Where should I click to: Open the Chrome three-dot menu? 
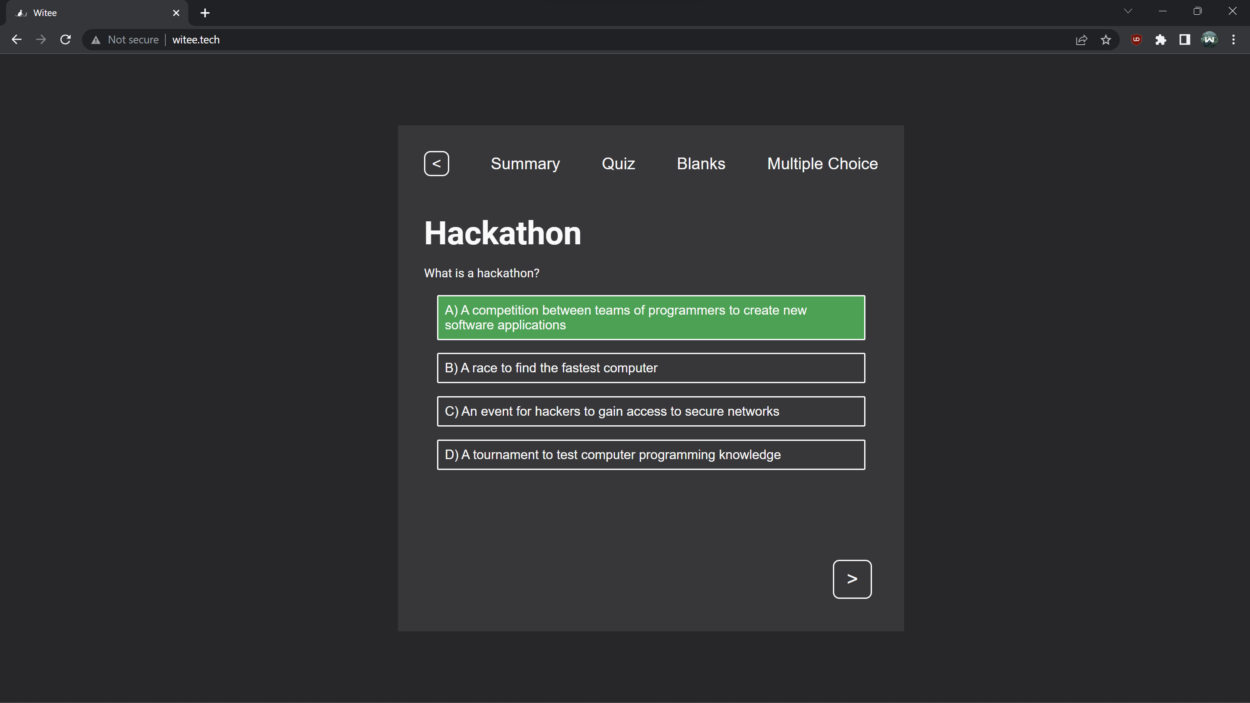click(x=1233, y=40)
